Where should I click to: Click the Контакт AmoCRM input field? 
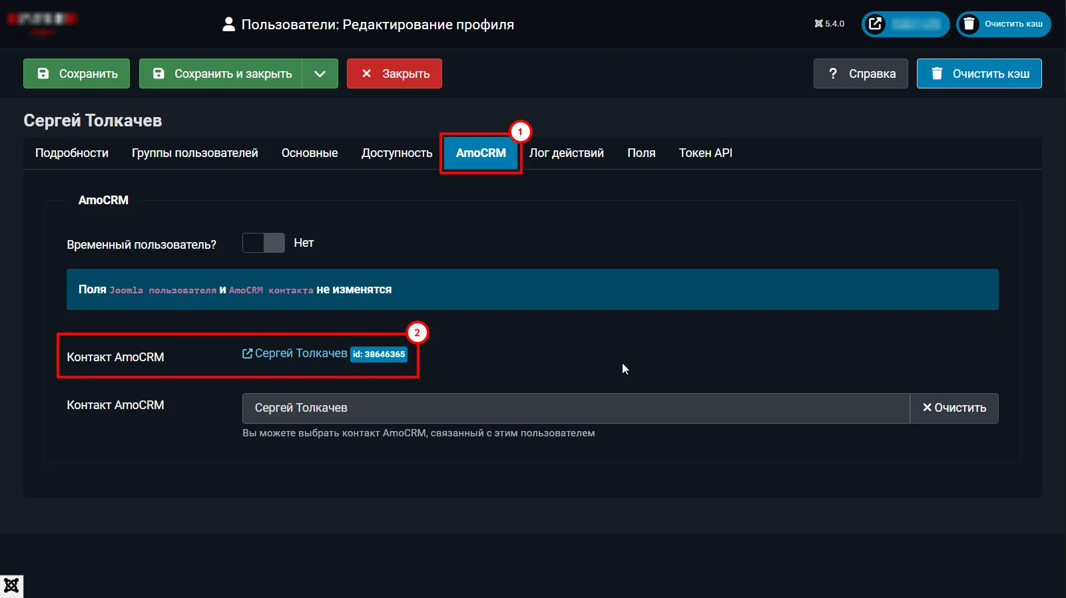576,408
